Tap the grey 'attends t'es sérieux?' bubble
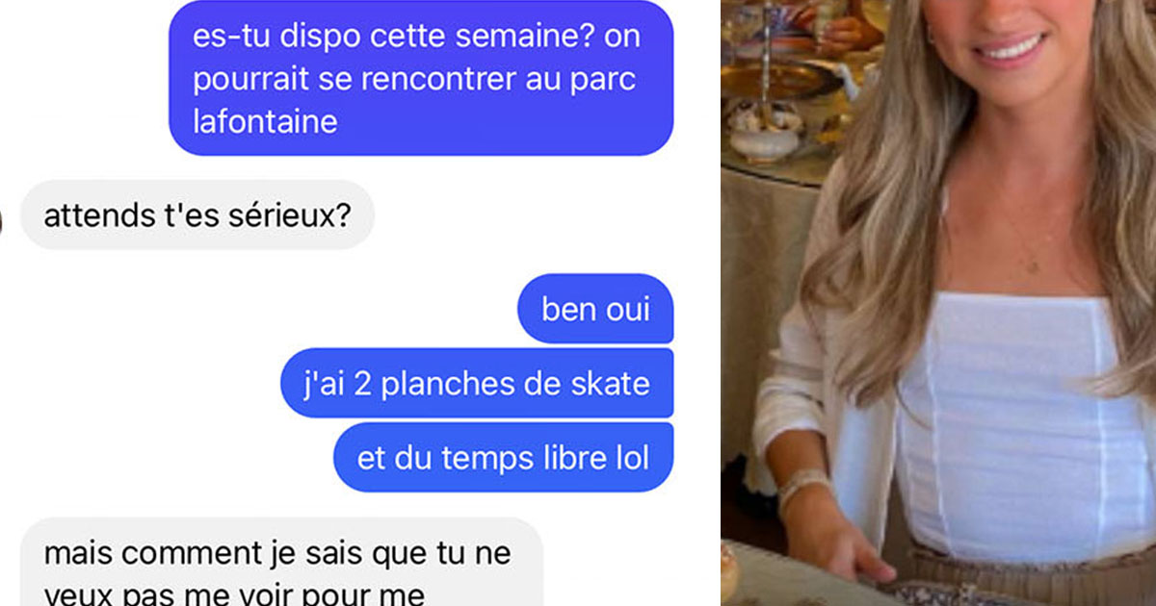The height and width of the screenshot is (606, 1156). coord(197,215)
